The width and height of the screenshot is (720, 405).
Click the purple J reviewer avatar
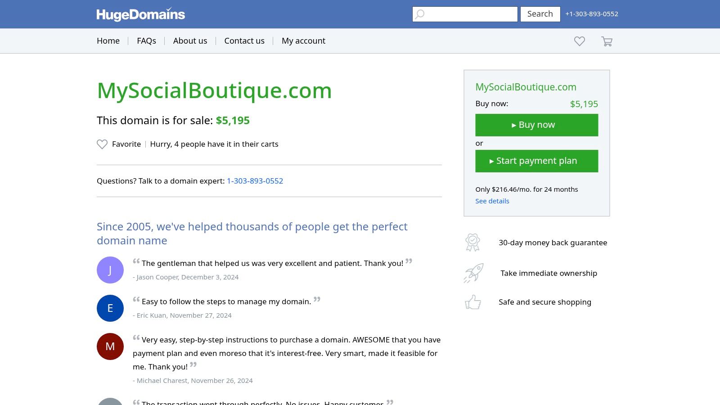pos(110,270)
